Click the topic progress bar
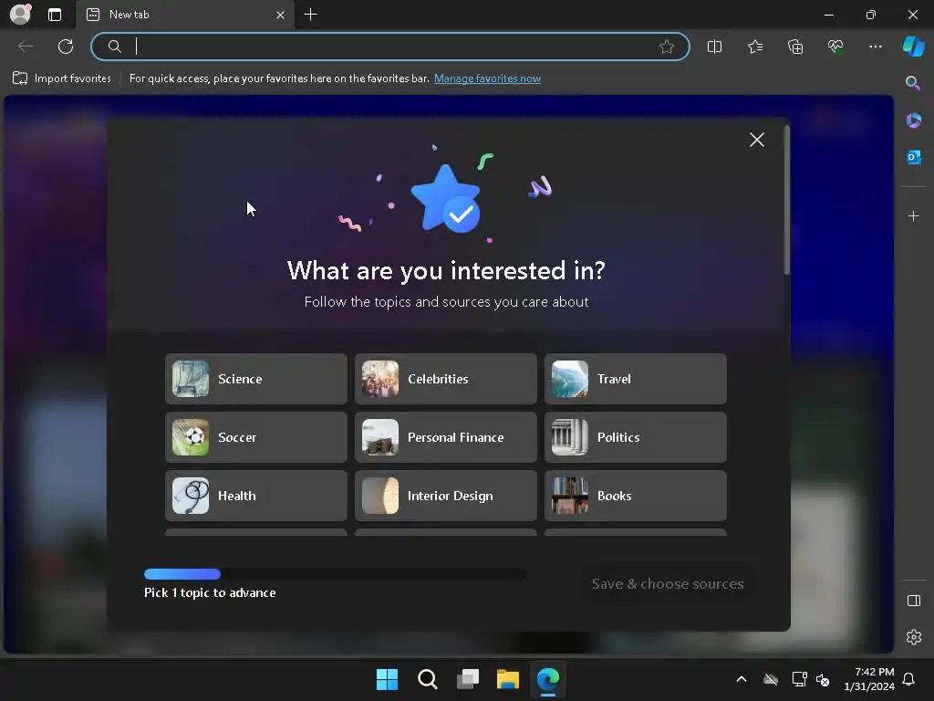Image resolution: width=934 pixels, height=701 pixels. 336,574
